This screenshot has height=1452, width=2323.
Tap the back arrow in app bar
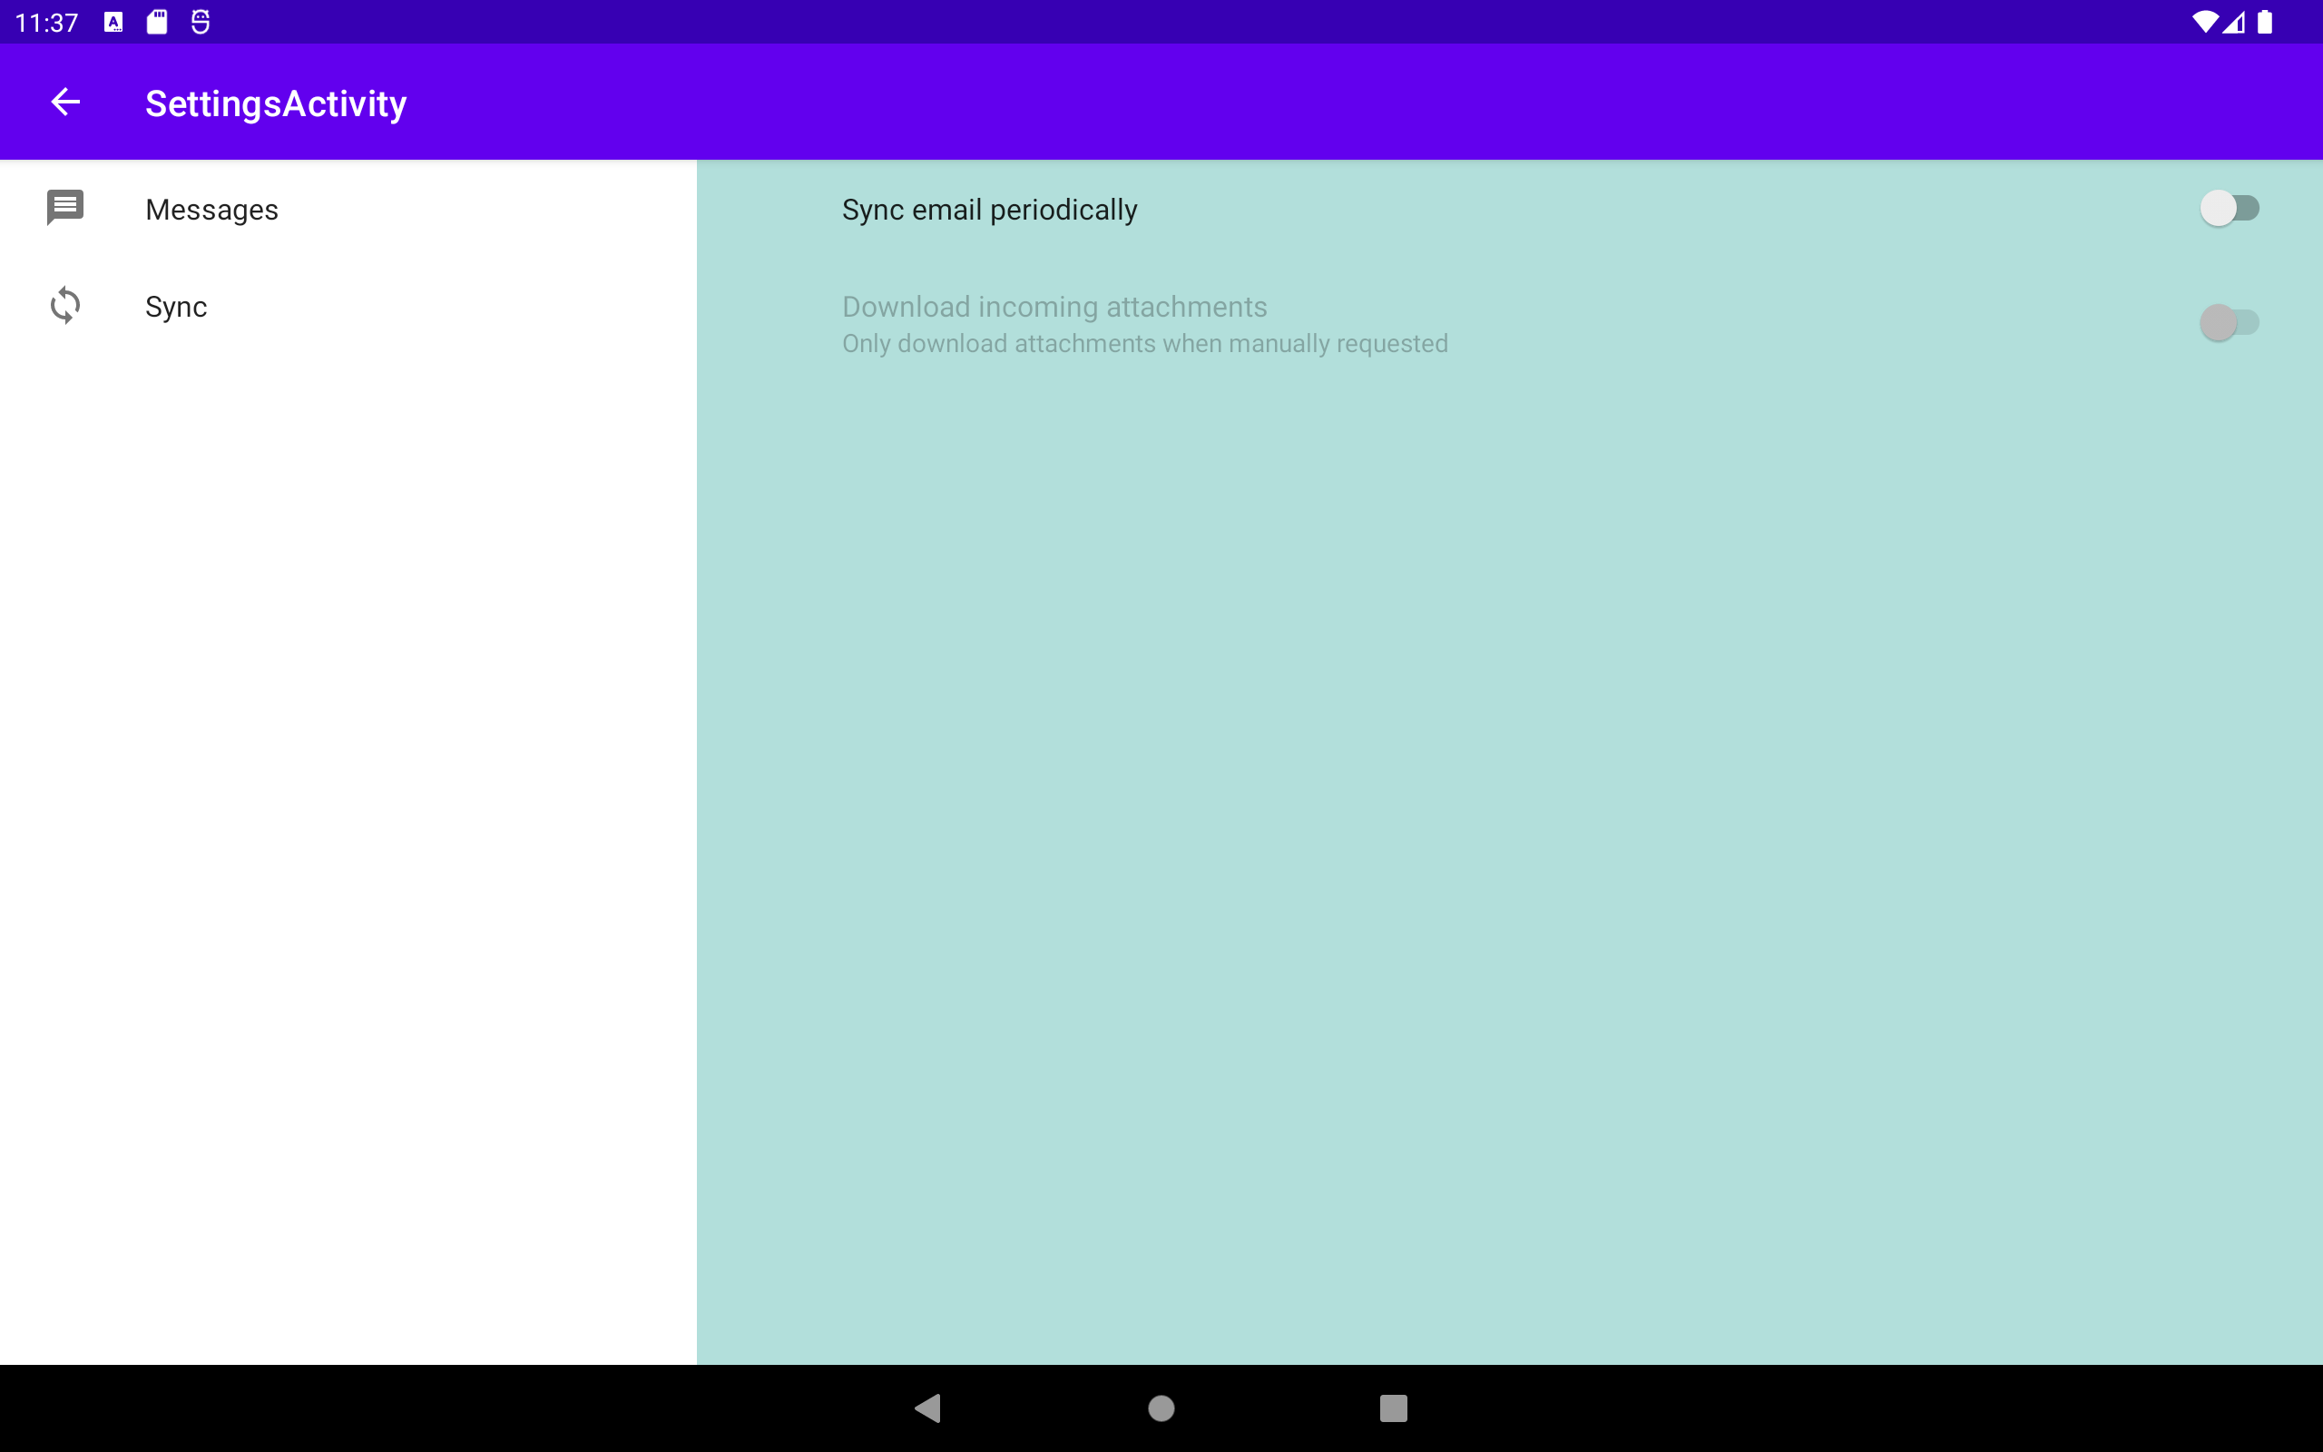(x=65, y=102)
